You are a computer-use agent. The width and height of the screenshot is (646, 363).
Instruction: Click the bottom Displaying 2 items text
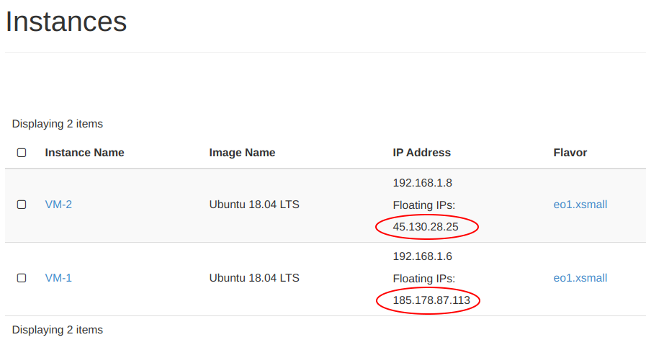[58, 330]
